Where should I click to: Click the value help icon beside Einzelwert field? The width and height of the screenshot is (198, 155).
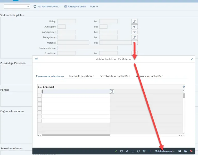tap(112, 91)
